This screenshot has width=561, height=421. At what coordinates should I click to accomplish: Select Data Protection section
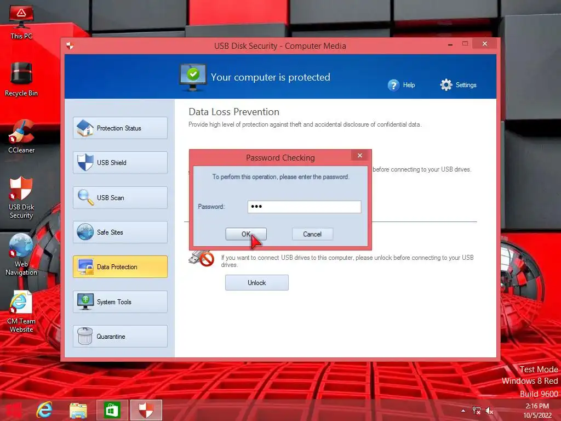tap(120, 267)
